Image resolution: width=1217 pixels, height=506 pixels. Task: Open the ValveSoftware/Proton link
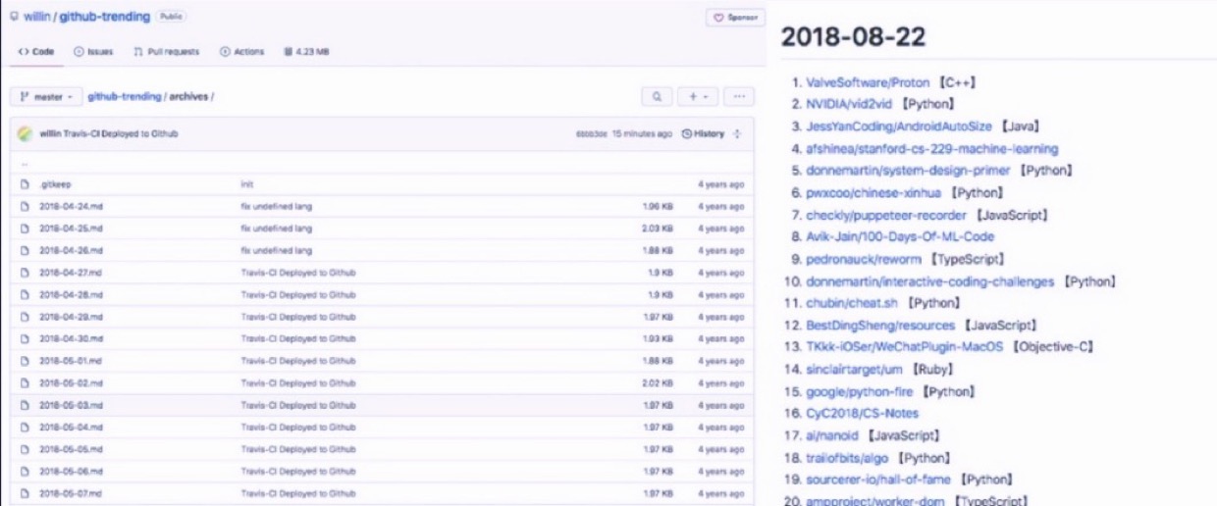click(868, 82)
